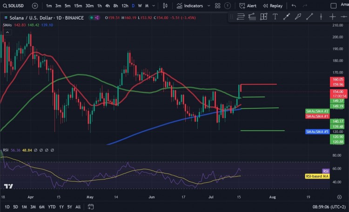Select the 30m timeframe

point(89,6)
